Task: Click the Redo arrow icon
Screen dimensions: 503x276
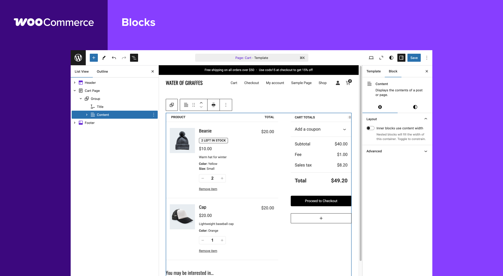Action: pyautogui.click(x=124, y=58)
